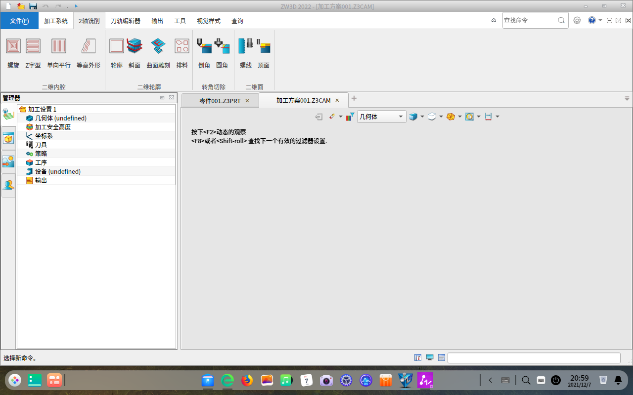This screenshot has height=395, width=633.
Task: Open the 刀轨编辑器 ribbon tab
Action: click(125, 21)
